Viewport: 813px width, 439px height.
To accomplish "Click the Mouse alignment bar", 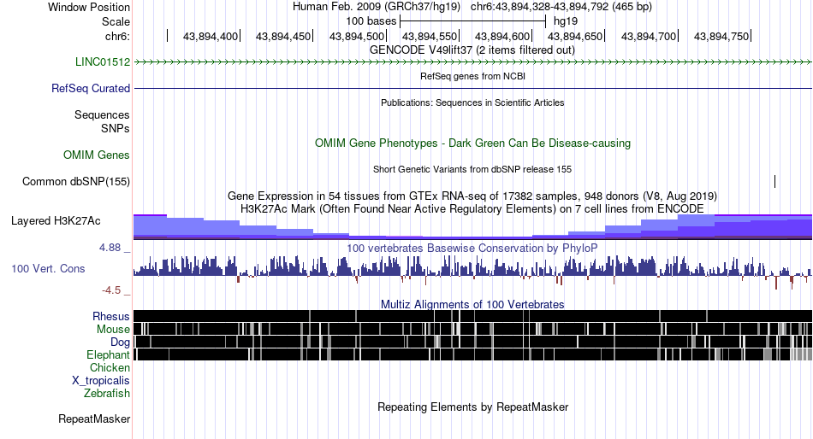I will click(473, 329).
